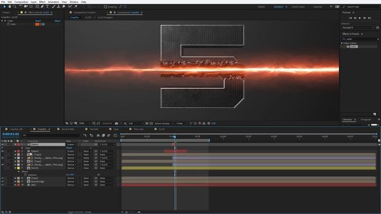
Task: Open the composition mini-flowchart
Action: pos(85,136)
